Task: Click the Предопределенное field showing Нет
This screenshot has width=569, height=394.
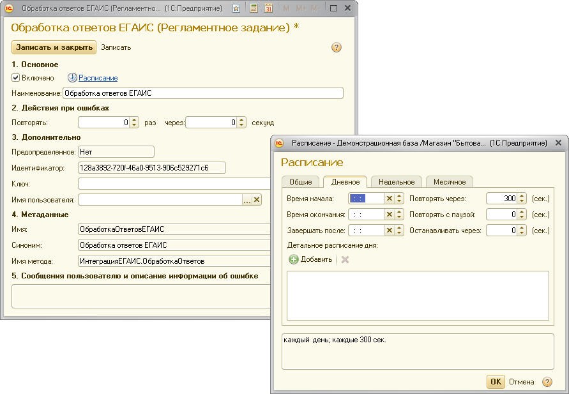Action: click(116, 151)
